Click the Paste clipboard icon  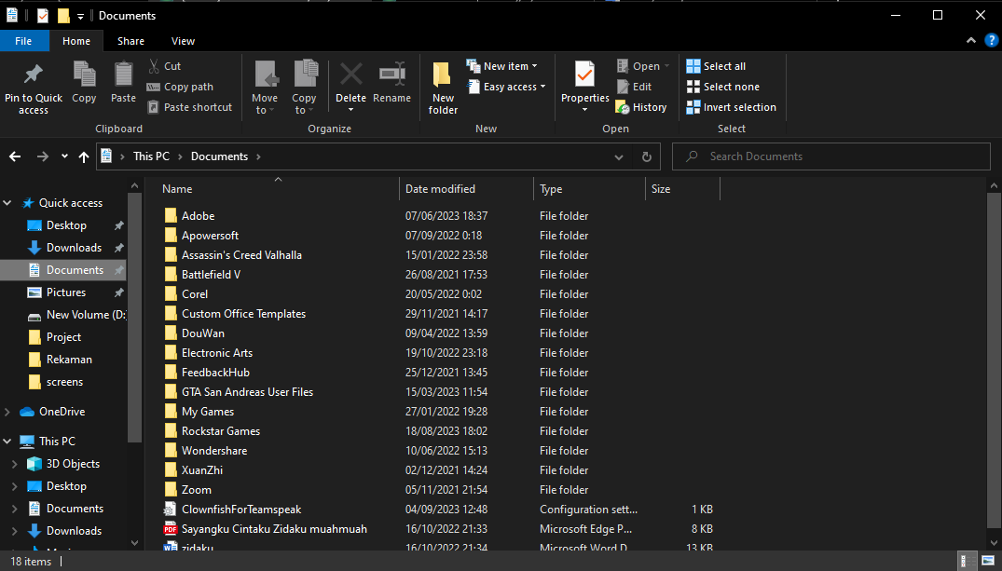click(123, 75)
